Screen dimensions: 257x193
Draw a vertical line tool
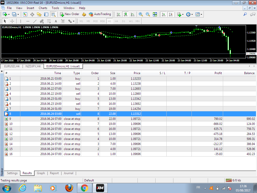[x=21, y=21]
